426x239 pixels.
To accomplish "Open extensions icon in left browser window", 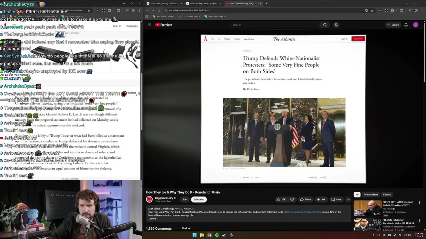I will click(x=109, y=10).
